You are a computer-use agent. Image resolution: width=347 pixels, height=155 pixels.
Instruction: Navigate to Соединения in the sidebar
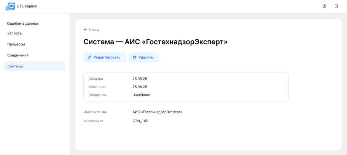[18, 55]
